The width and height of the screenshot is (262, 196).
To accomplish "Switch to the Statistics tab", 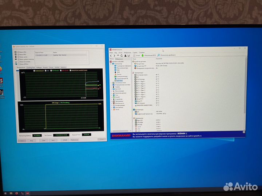I will point(63,68).
